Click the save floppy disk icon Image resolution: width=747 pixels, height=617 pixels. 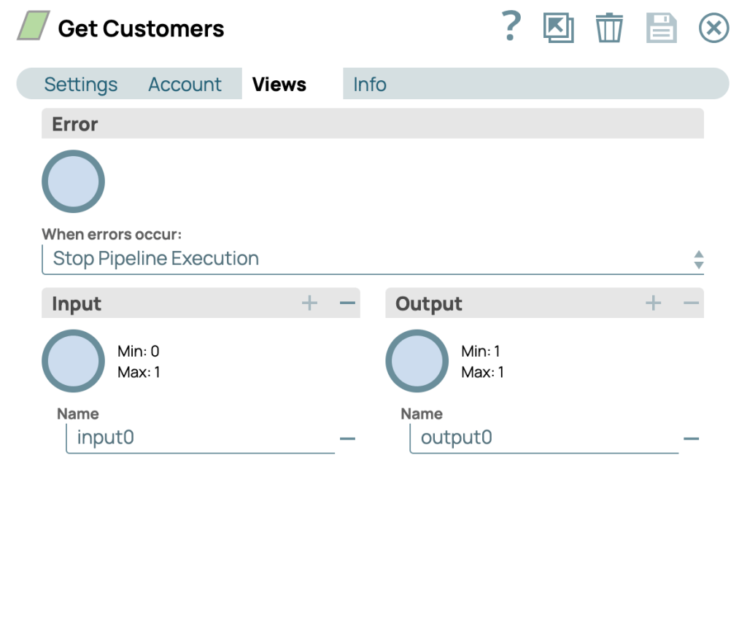(x=661, y=28)
